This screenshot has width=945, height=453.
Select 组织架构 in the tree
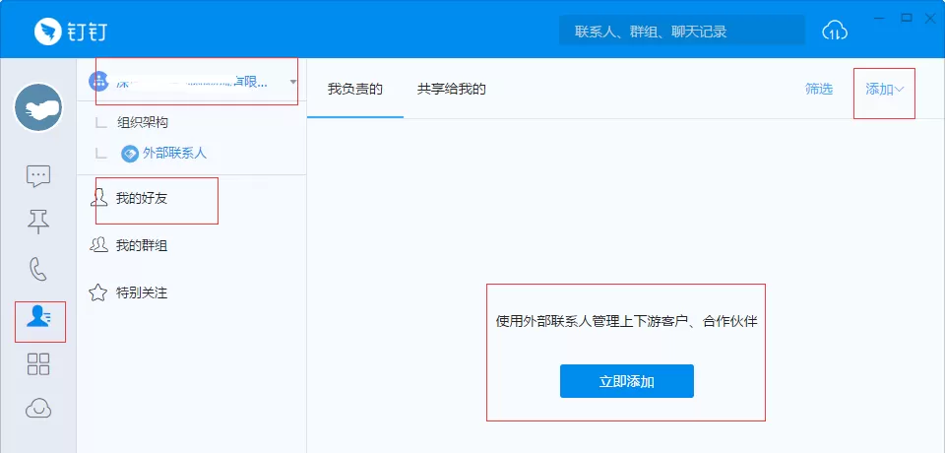[x=142, y=123]
